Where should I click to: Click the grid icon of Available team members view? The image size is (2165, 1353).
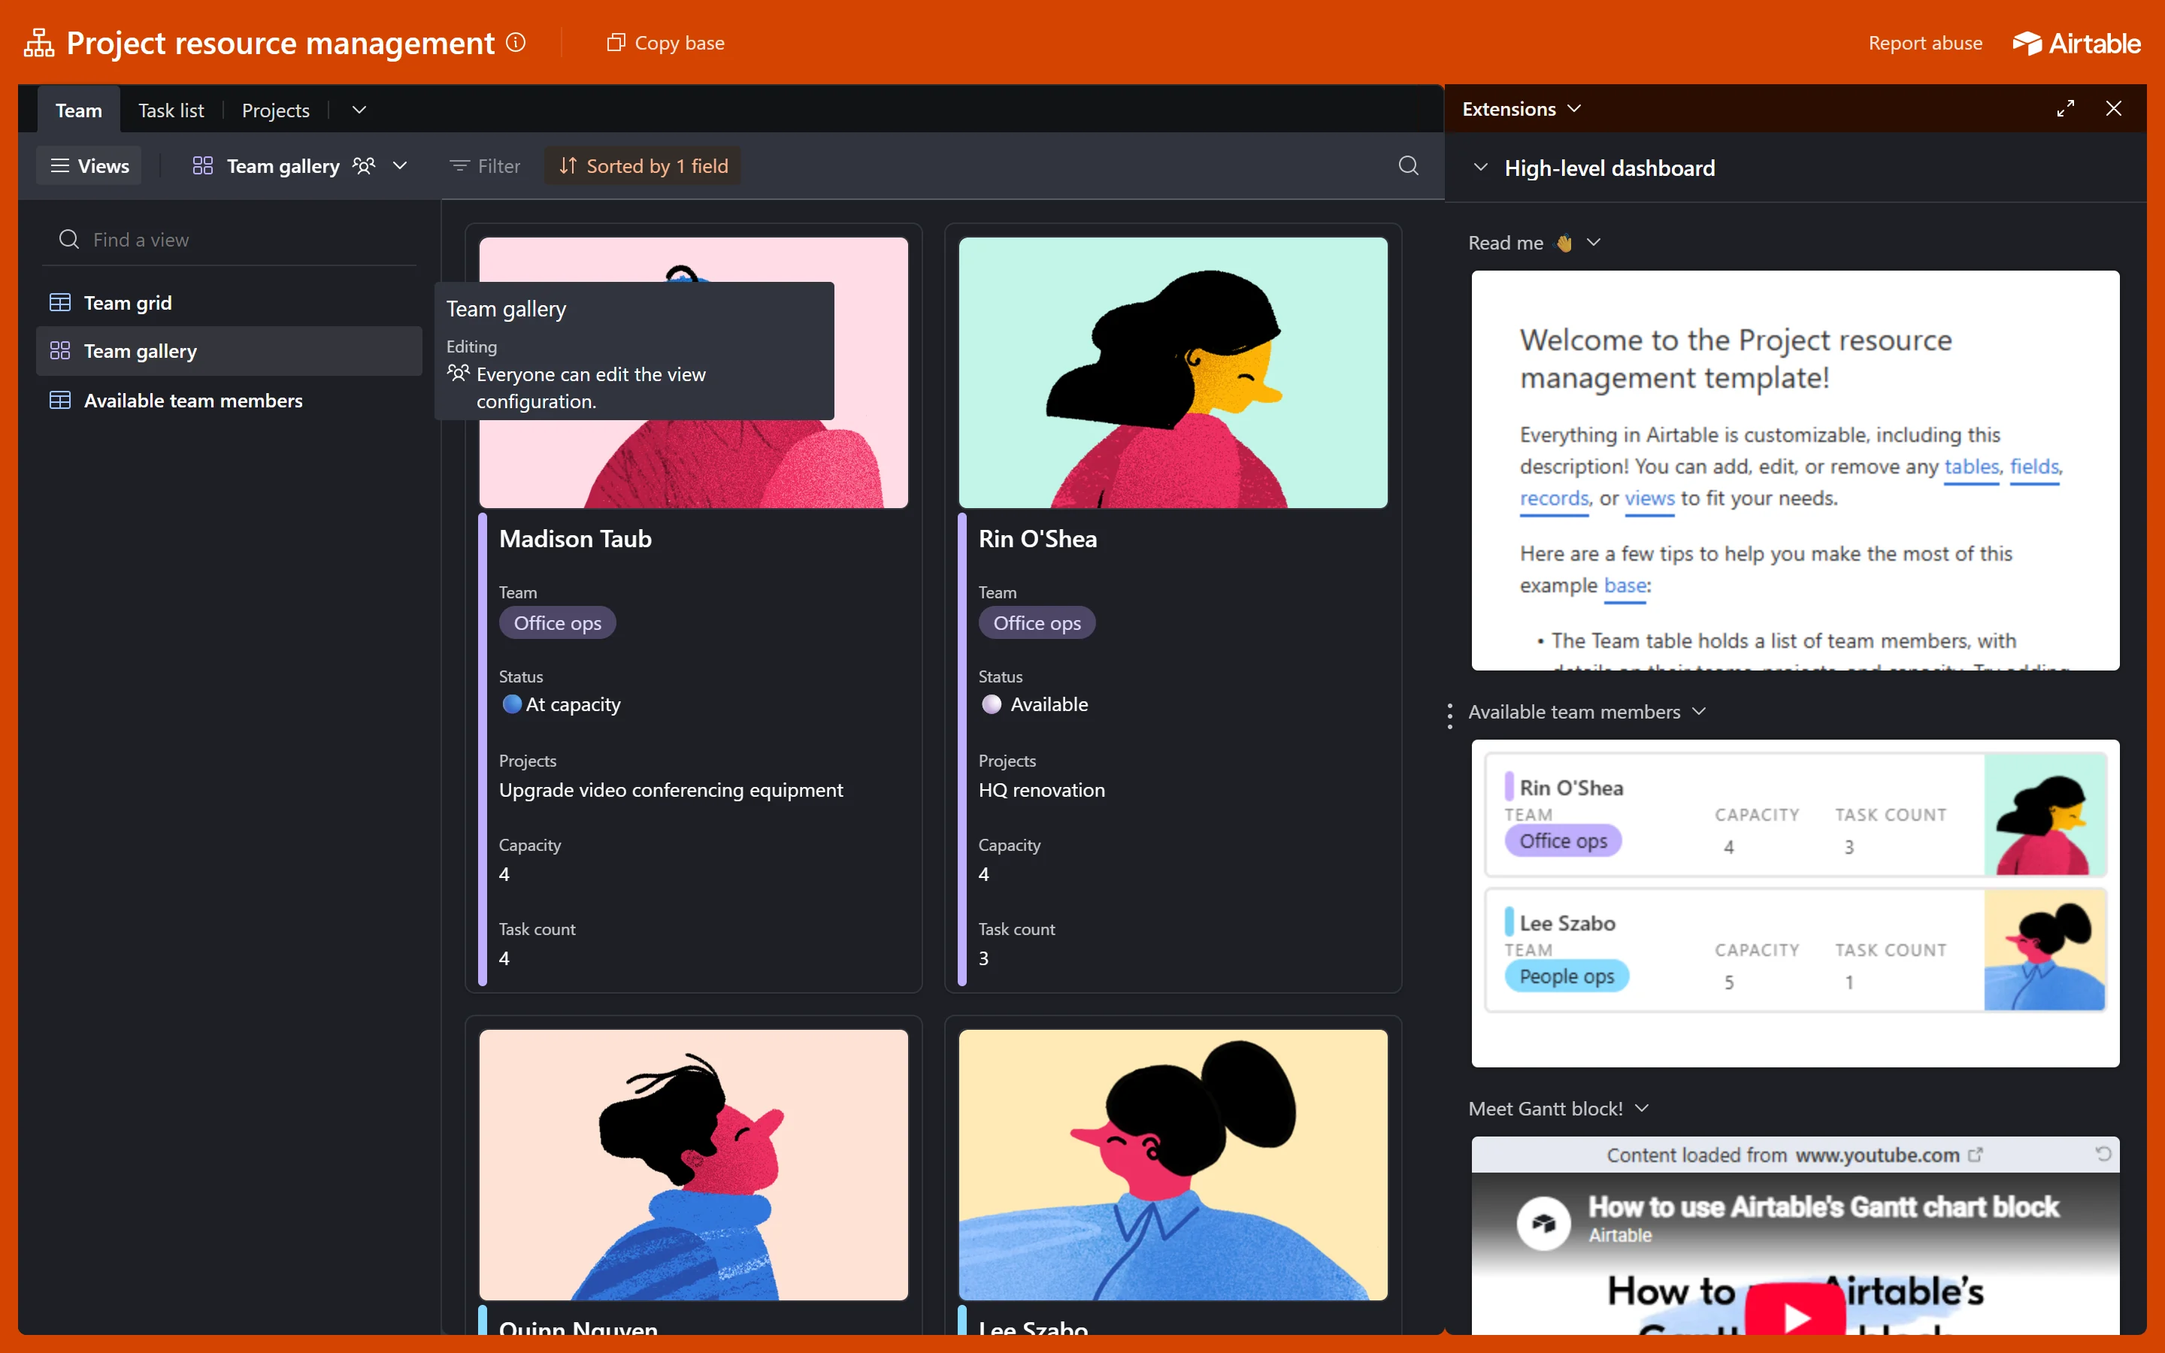click(60, 401)
